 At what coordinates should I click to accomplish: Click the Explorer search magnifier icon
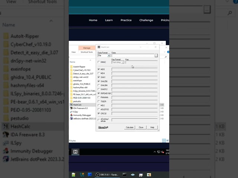tap(166, 57)
